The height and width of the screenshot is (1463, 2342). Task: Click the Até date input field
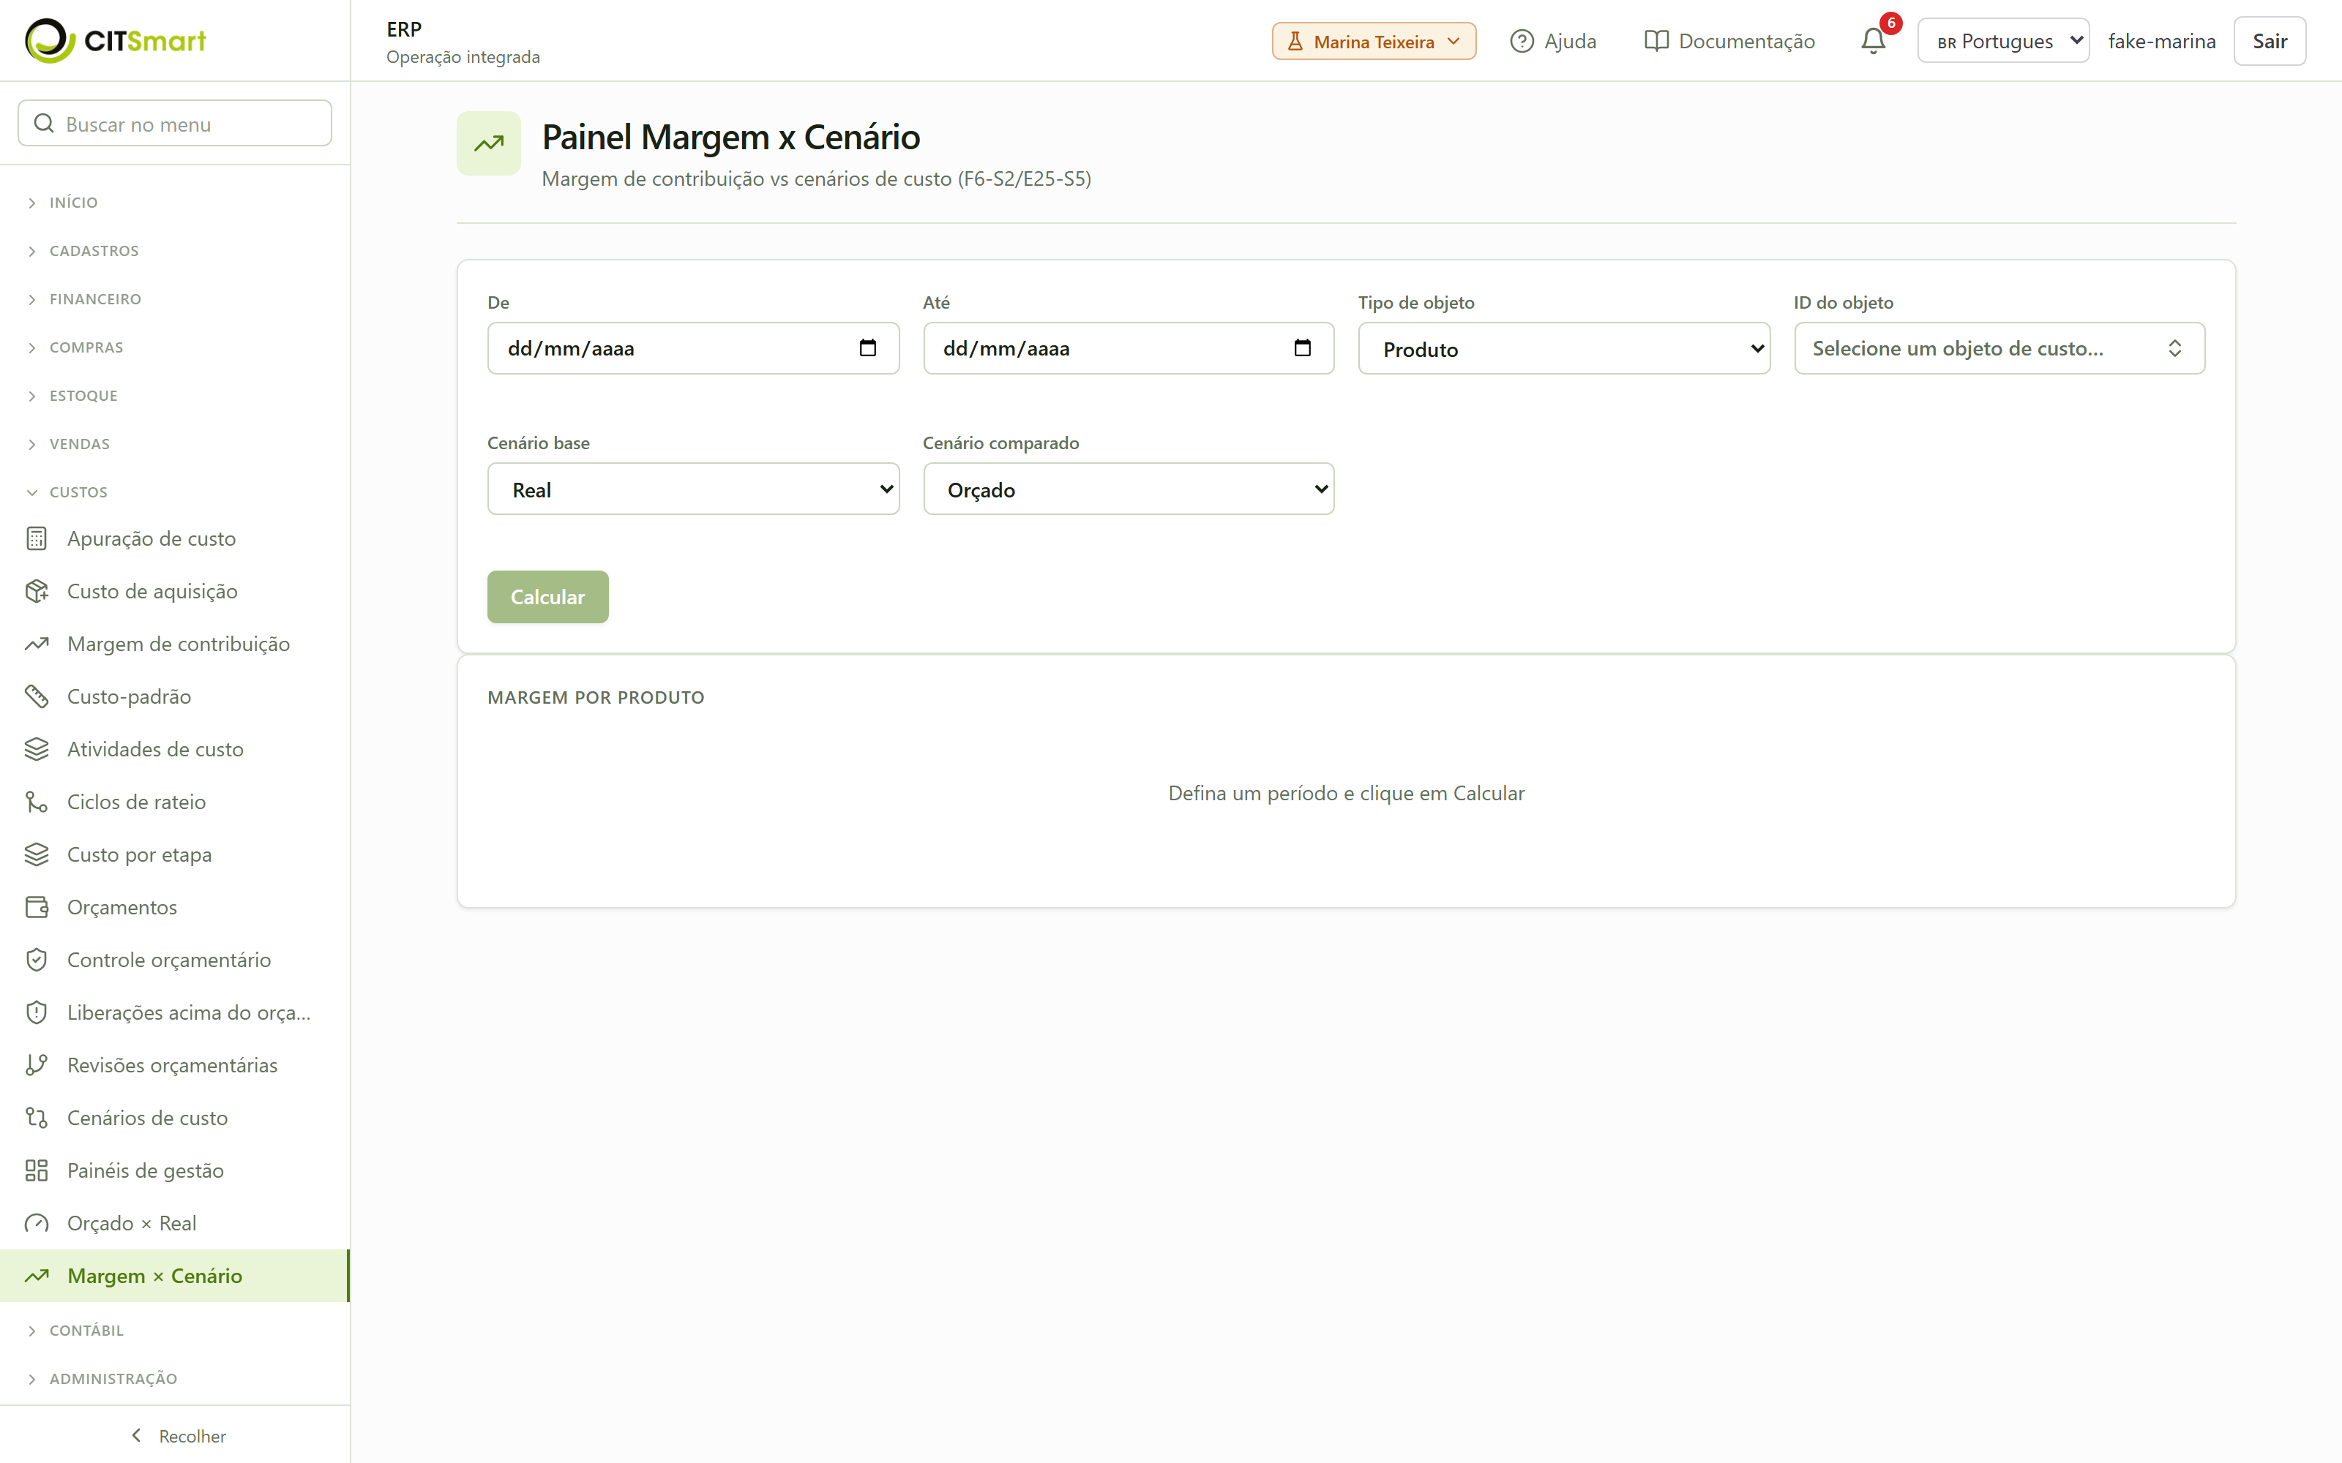pos(1129,348)
